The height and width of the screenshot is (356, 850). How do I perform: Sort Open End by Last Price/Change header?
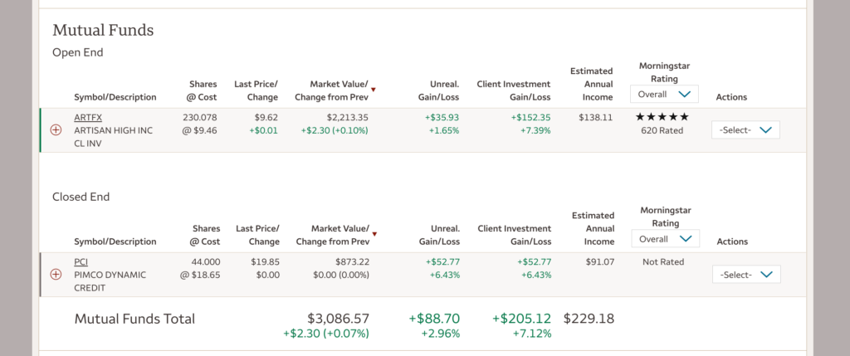[256, 90]
